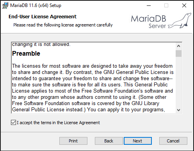
Task: Click the greyed-out maximize button
Action: (x=166, y=5)
